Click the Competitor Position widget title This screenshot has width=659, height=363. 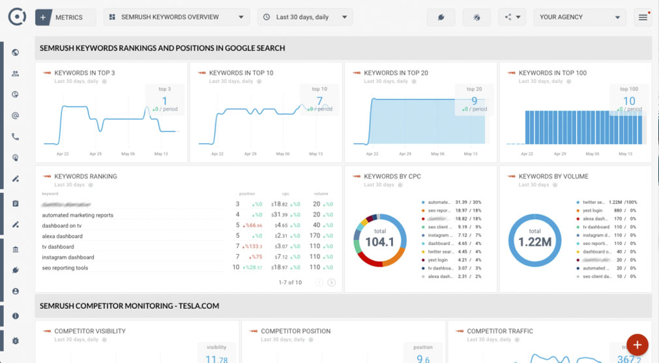pyautogui.click(x=295, y=331)
